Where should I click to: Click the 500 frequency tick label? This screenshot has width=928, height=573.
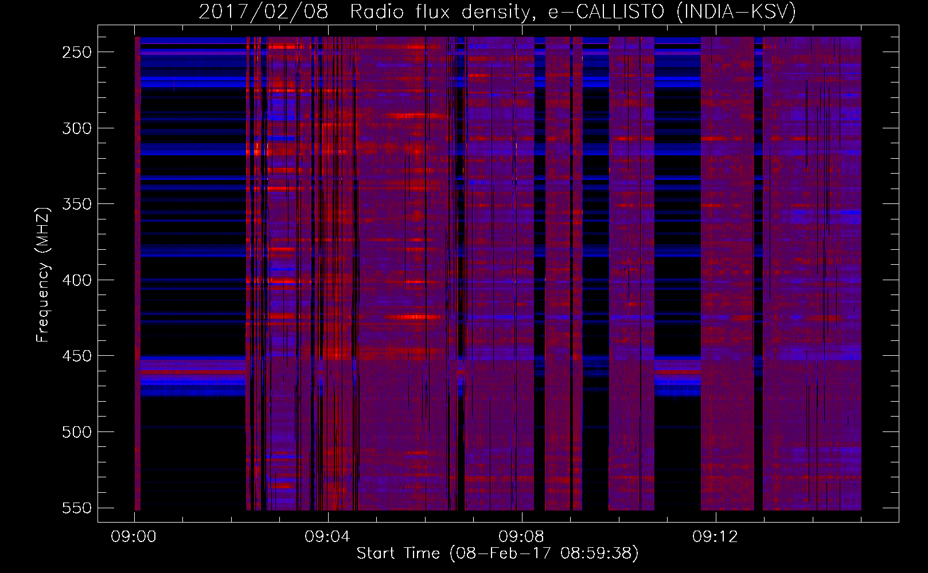[77, 432]
